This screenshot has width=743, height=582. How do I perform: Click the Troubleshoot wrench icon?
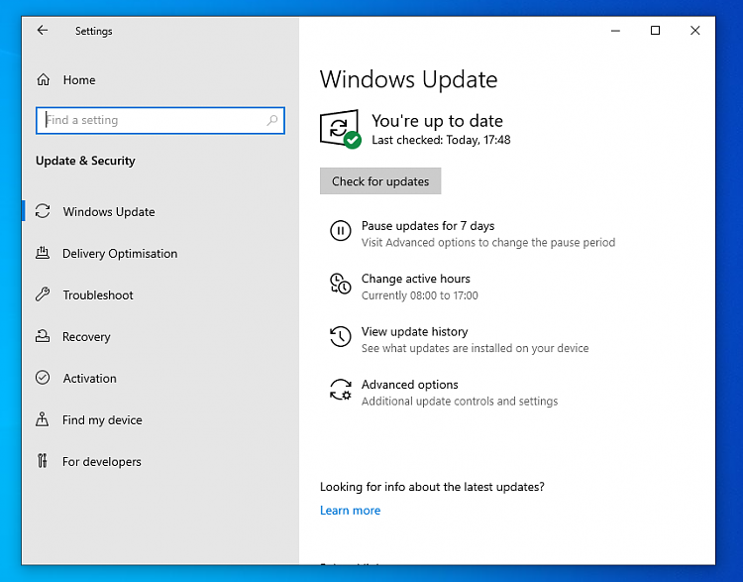click(43, 294)
